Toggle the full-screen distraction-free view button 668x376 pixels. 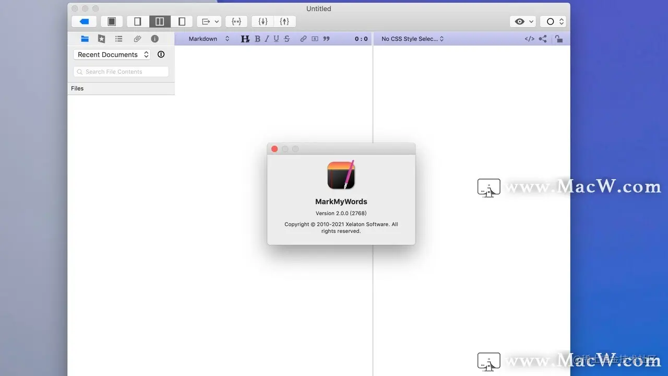(x=112, y=21)
